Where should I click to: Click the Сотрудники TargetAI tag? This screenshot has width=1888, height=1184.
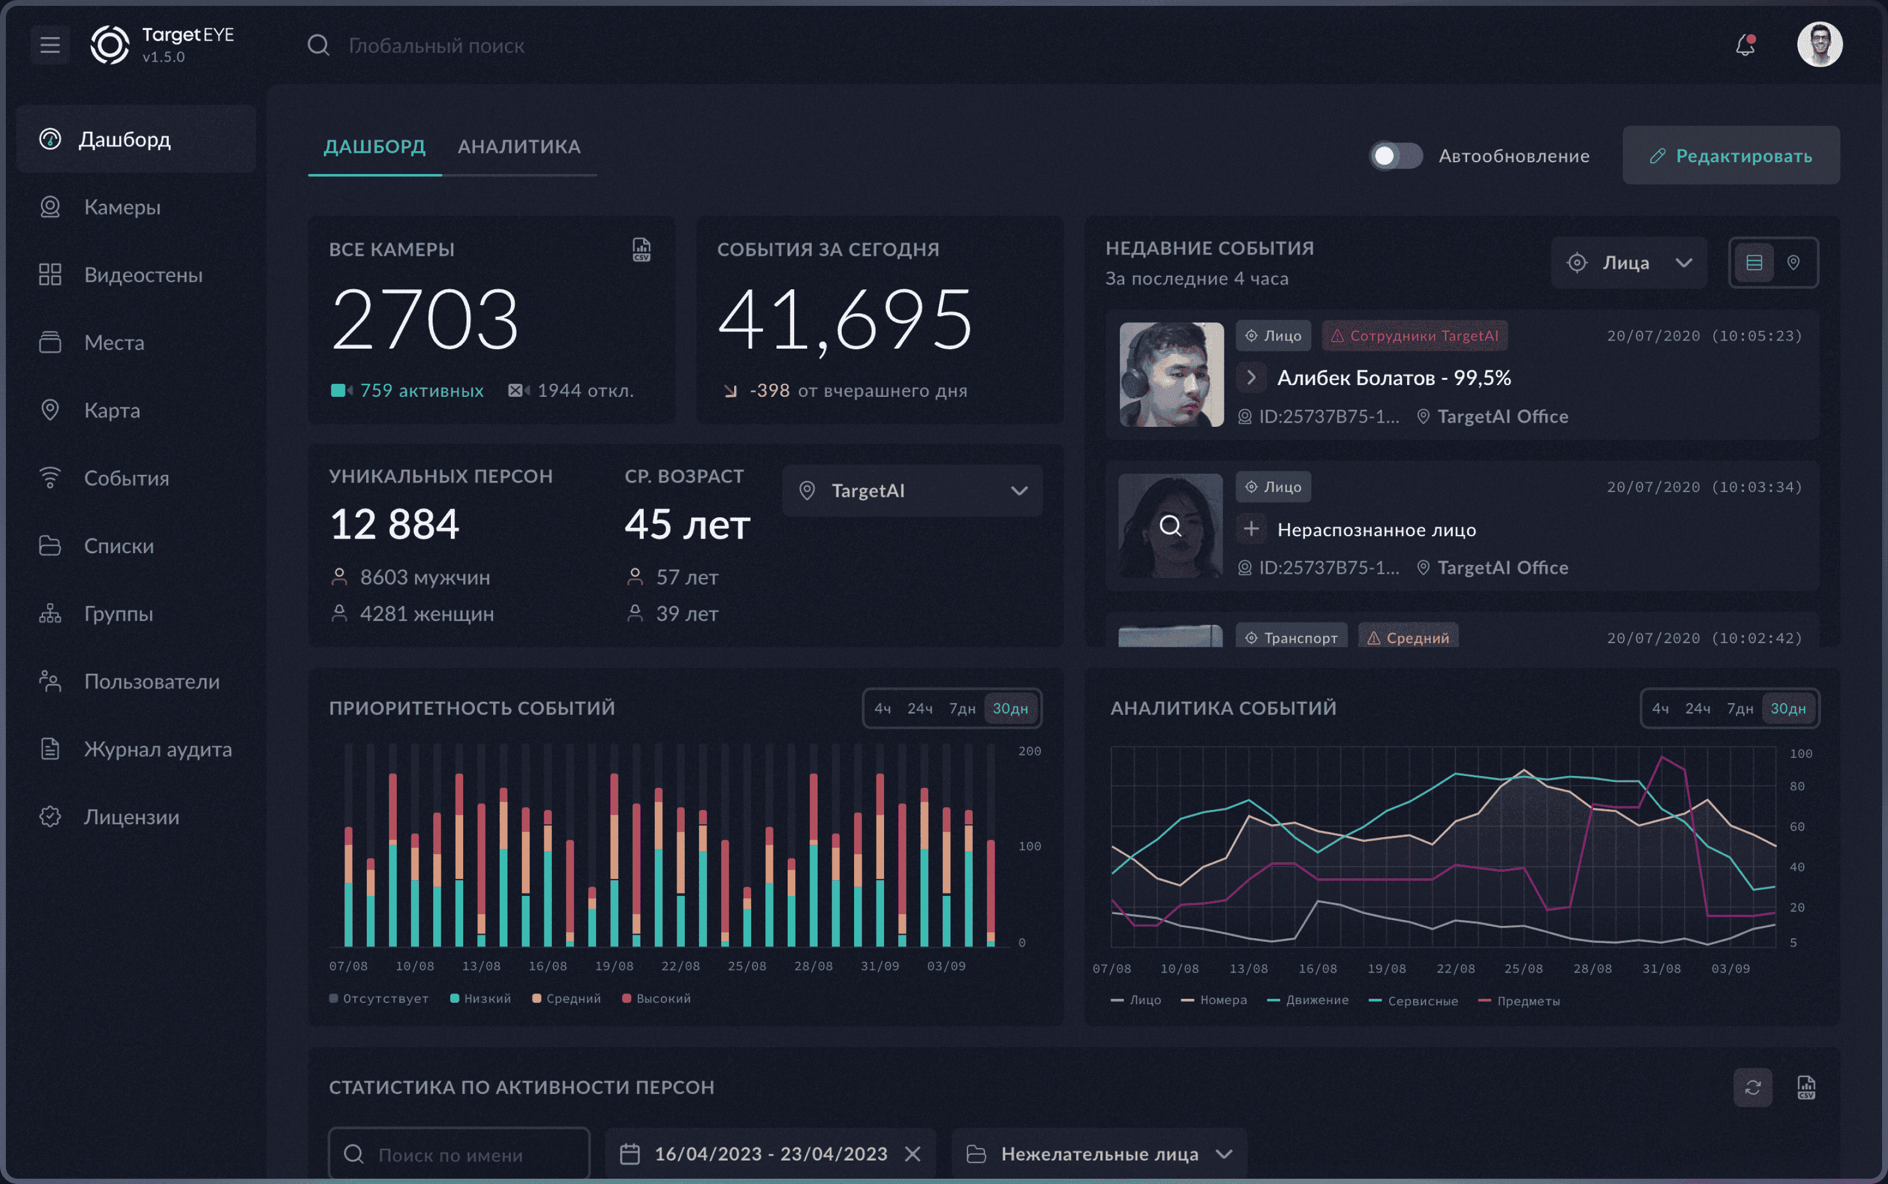(1414, 336)
